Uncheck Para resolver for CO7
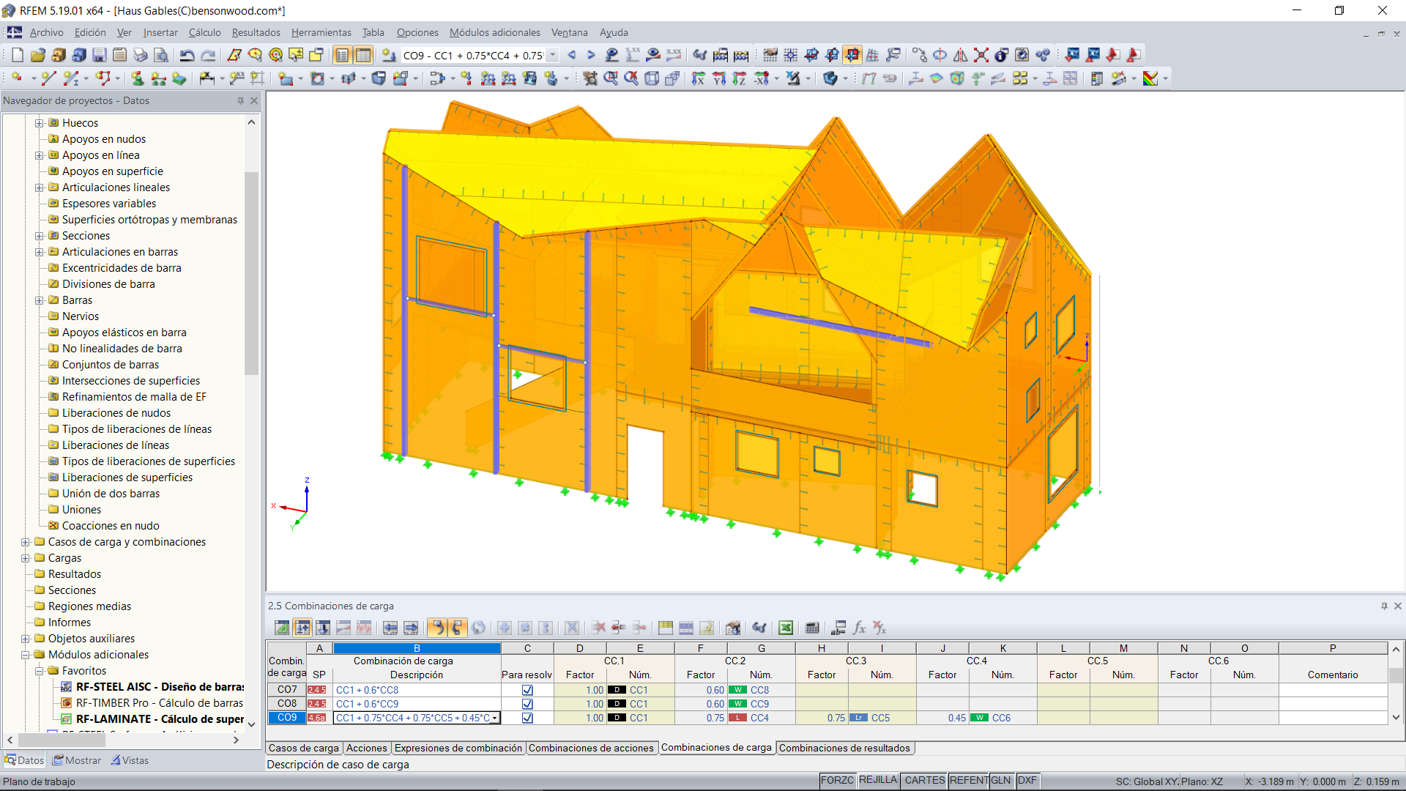 [x=527, y=689]
